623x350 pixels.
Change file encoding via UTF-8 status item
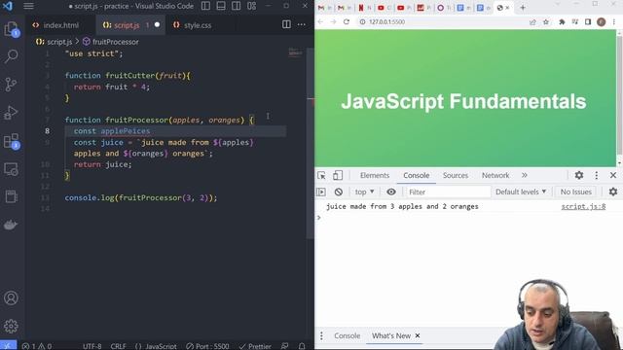tap(92, 346)
